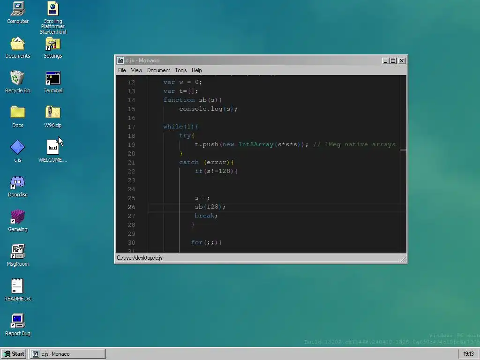Viewport: 480px width, 360px height.
Task: Open the Tools menu in Monaco
Action: tap(180, 70)
